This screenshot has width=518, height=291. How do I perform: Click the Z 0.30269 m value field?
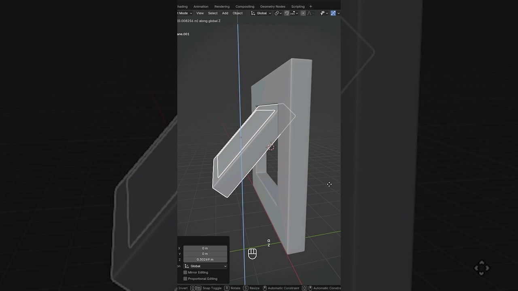click(205, 259)
